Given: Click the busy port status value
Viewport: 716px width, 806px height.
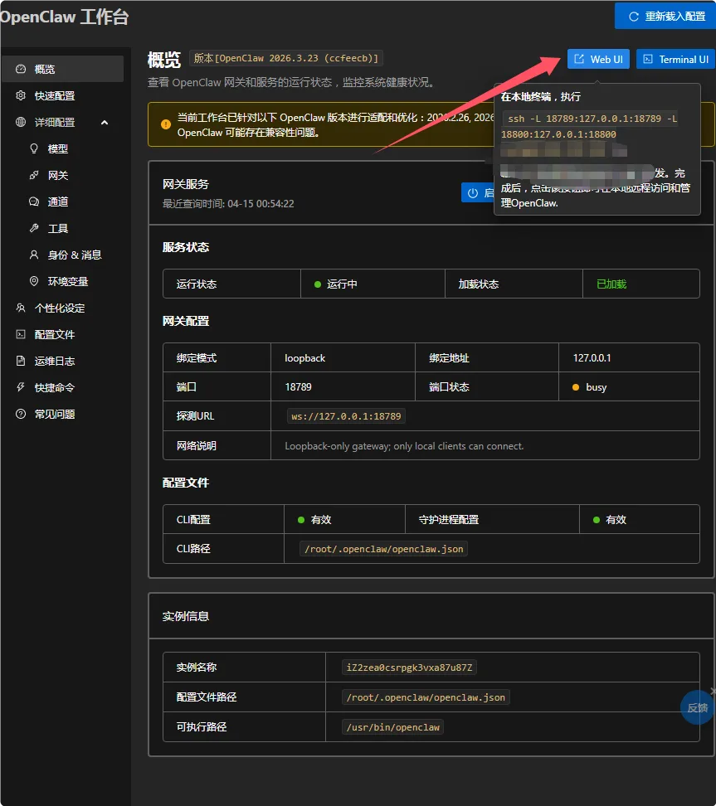Looking at the screenshot, I should pyautogui.click(x=589, y=387).
